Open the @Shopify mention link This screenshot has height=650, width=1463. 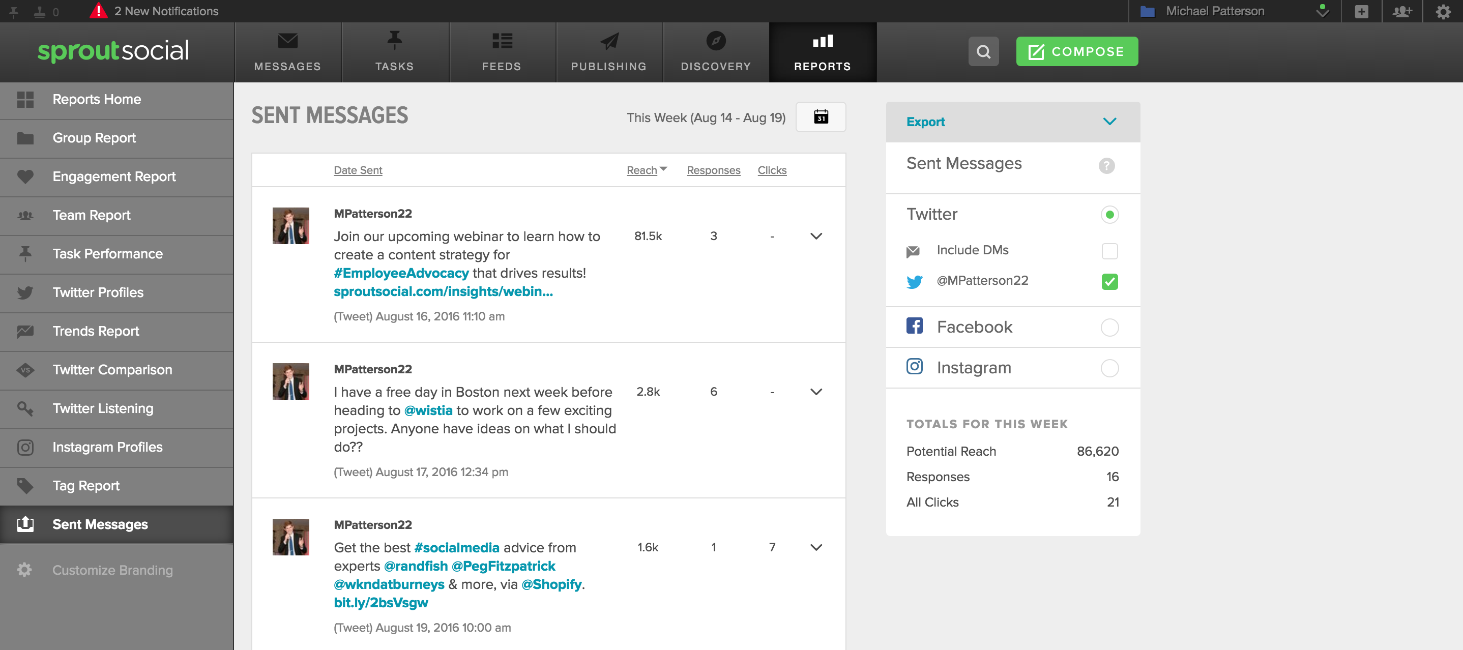[551, 584]
